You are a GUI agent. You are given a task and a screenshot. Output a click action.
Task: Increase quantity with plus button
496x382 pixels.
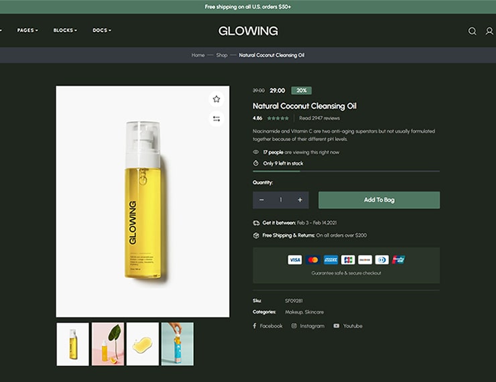click(300, 200)
